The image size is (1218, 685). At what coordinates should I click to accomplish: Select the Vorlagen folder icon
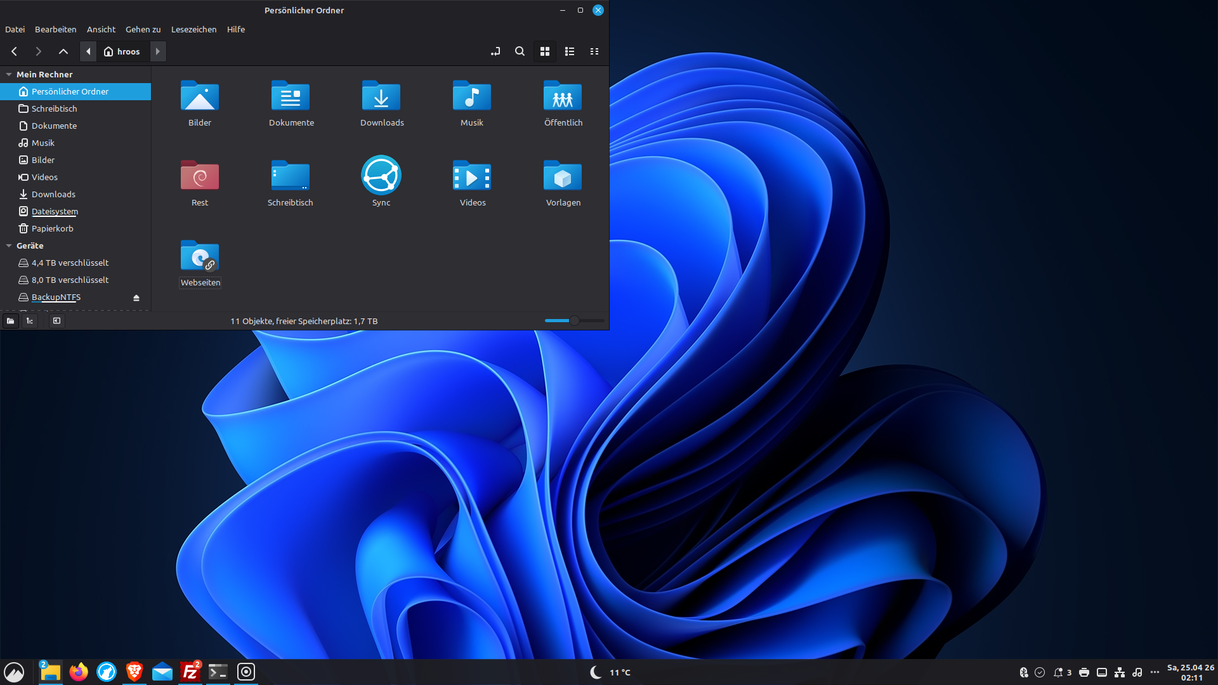(x=563, y=176)
